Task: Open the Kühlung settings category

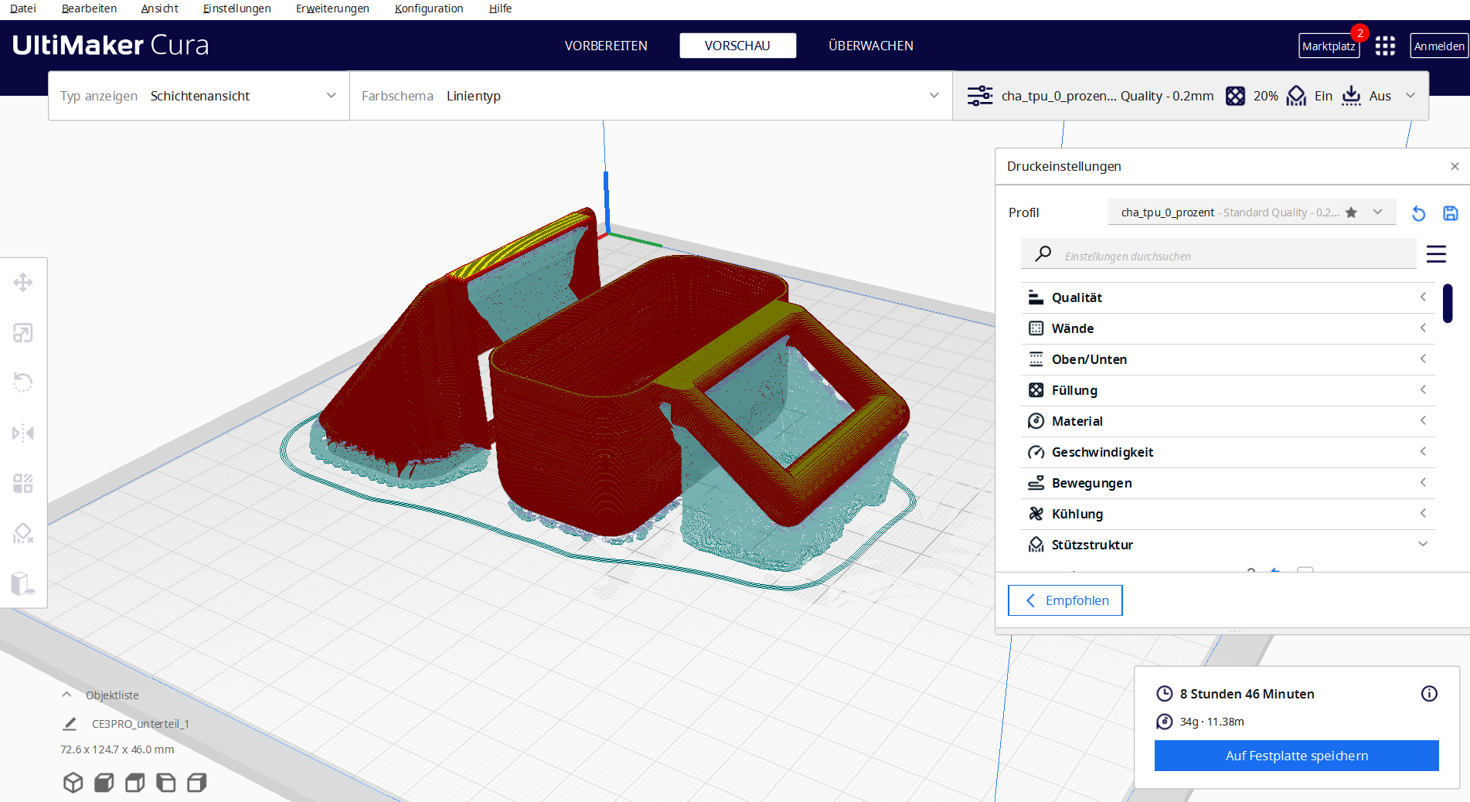Action: pyautogui.click(x=1228, y=514)
